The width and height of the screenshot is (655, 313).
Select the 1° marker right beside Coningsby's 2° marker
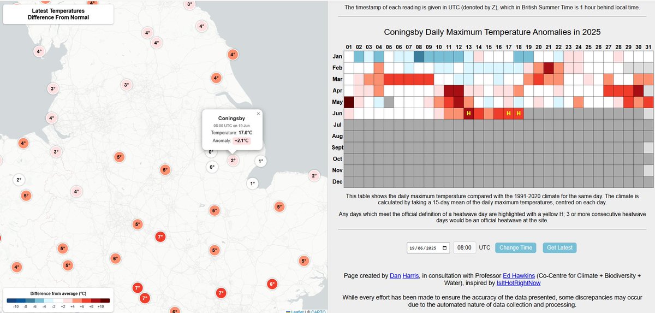pos(260,161)
